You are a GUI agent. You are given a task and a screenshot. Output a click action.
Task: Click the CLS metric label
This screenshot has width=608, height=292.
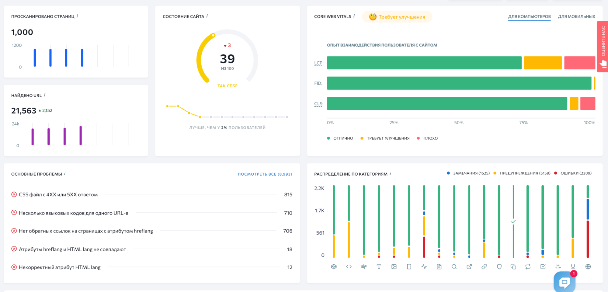pos(318,104)
